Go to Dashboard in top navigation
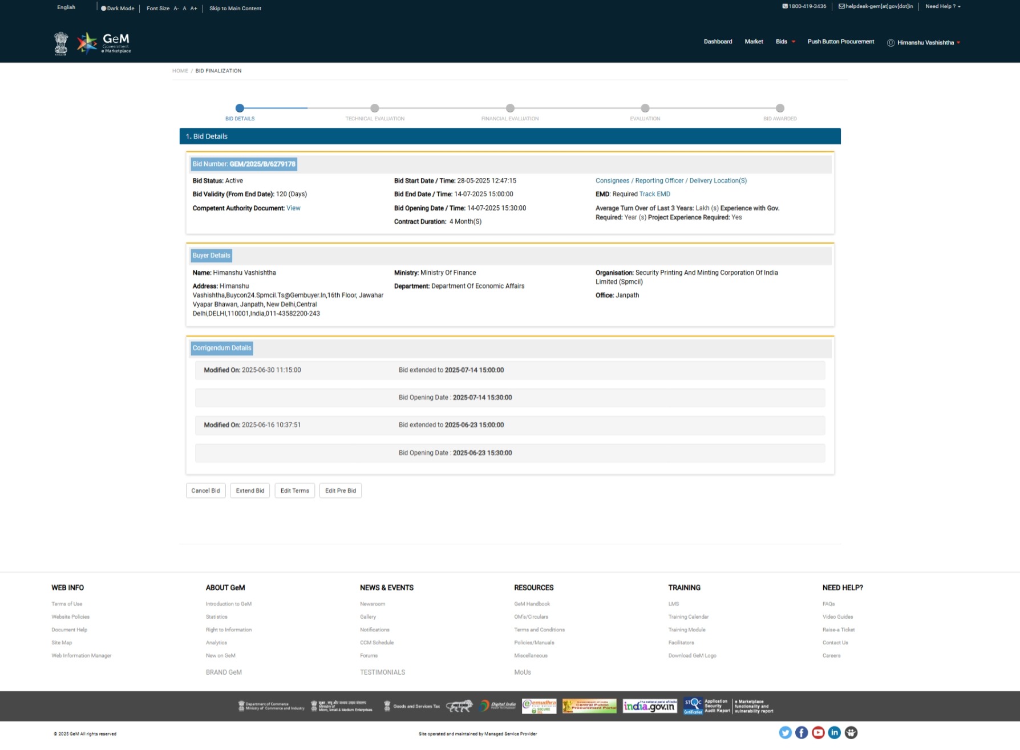 tap(718, 42)
